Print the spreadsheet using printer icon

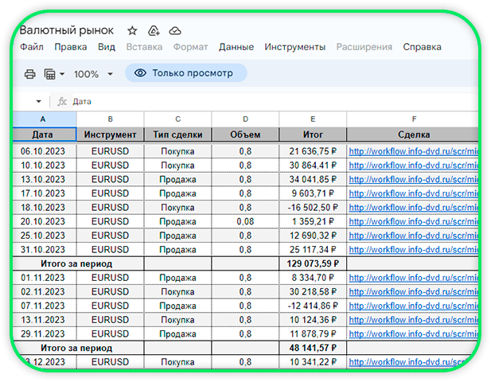tap(30, 74)
